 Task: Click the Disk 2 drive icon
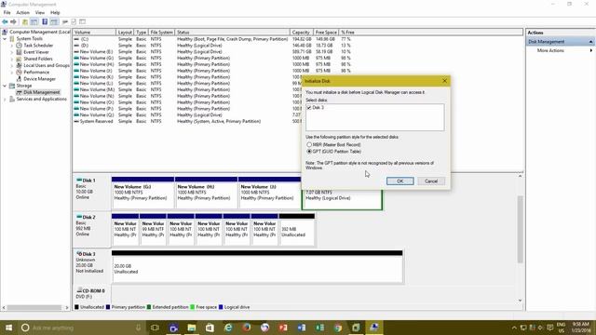(79, 217)
